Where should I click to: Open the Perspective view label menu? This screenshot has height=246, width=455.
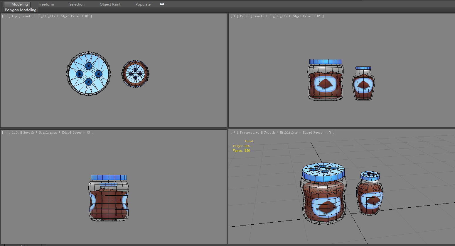pyautogui.click(x=250, y=132)
